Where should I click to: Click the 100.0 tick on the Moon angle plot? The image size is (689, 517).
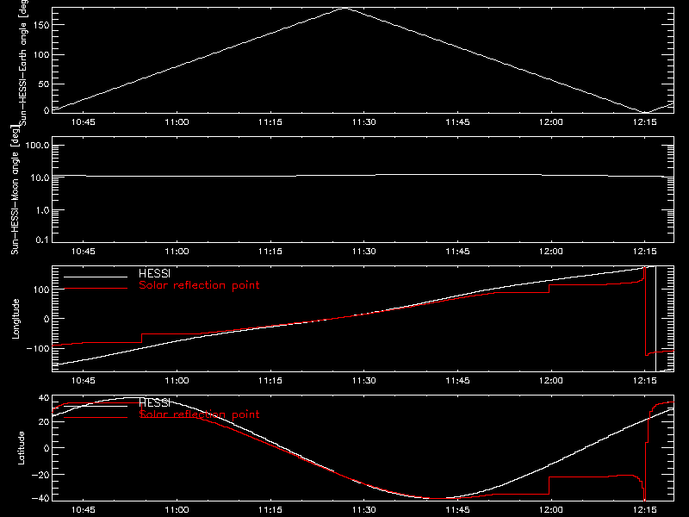click(37, 146)
